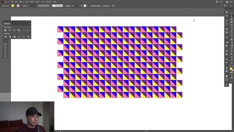Open the Arrange Documents icon
Viewport: 234px width, 132px height.
[227, 2]
